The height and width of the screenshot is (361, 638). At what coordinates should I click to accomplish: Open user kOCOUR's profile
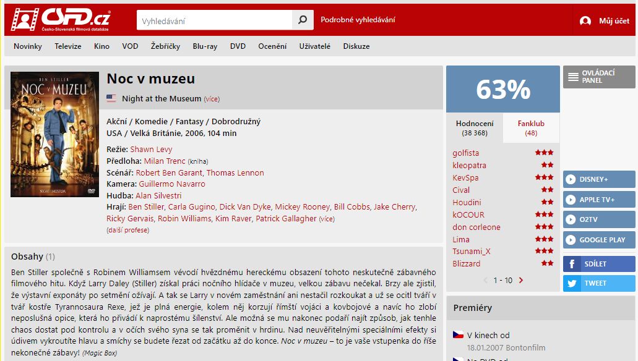point(468,214)
